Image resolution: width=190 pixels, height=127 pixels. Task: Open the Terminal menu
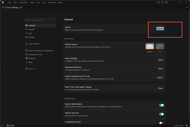pos(52,2)
